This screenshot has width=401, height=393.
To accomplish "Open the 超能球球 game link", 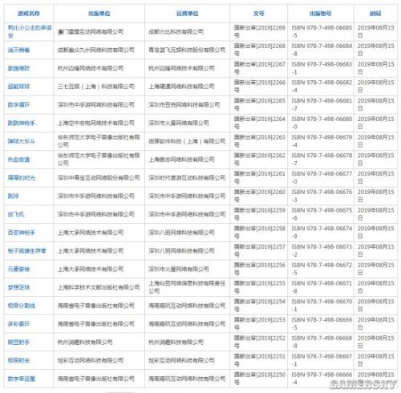I will [18, 87].
